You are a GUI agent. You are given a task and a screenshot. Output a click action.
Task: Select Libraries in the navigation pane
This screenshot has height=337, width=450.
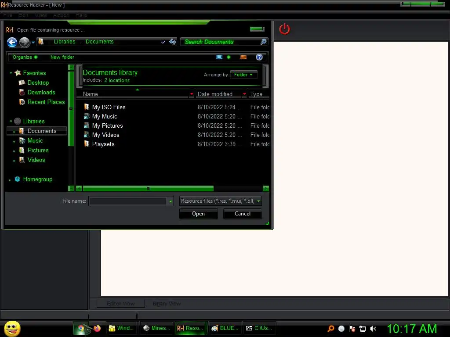(34, 121)
